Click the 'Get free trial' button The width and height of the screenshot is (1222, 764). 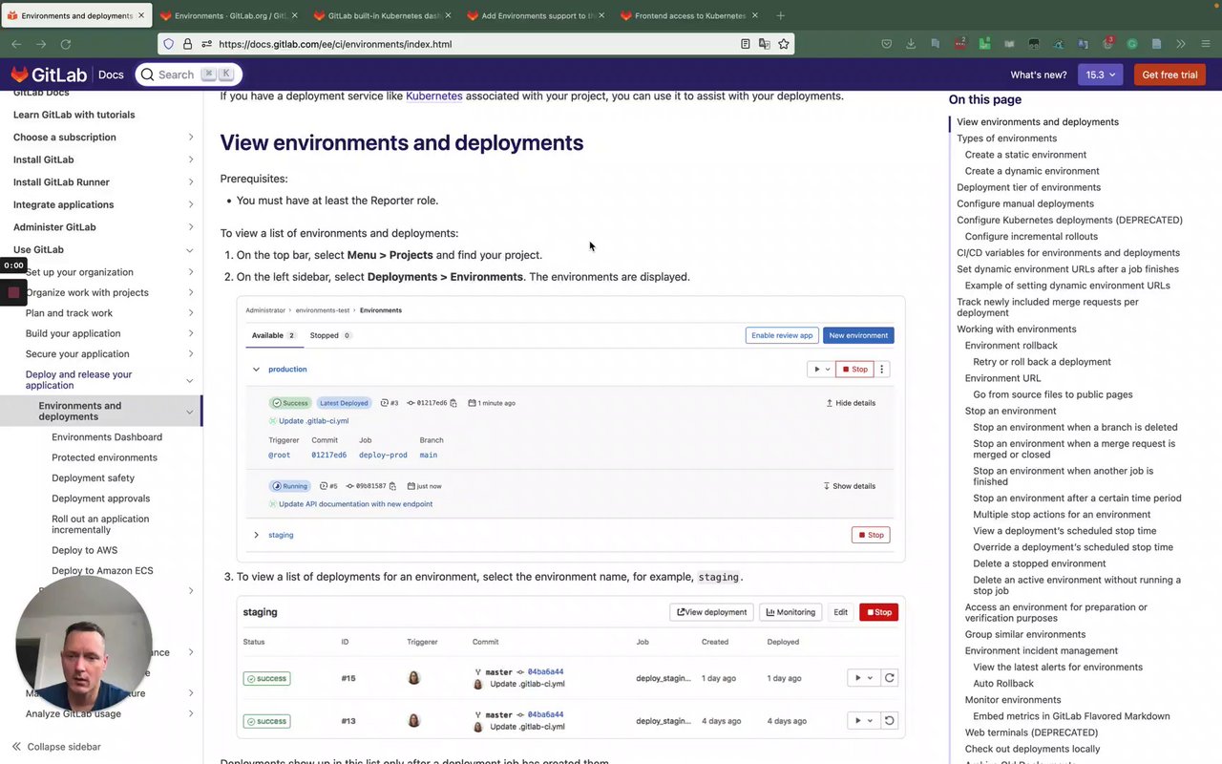(1169, 74)
